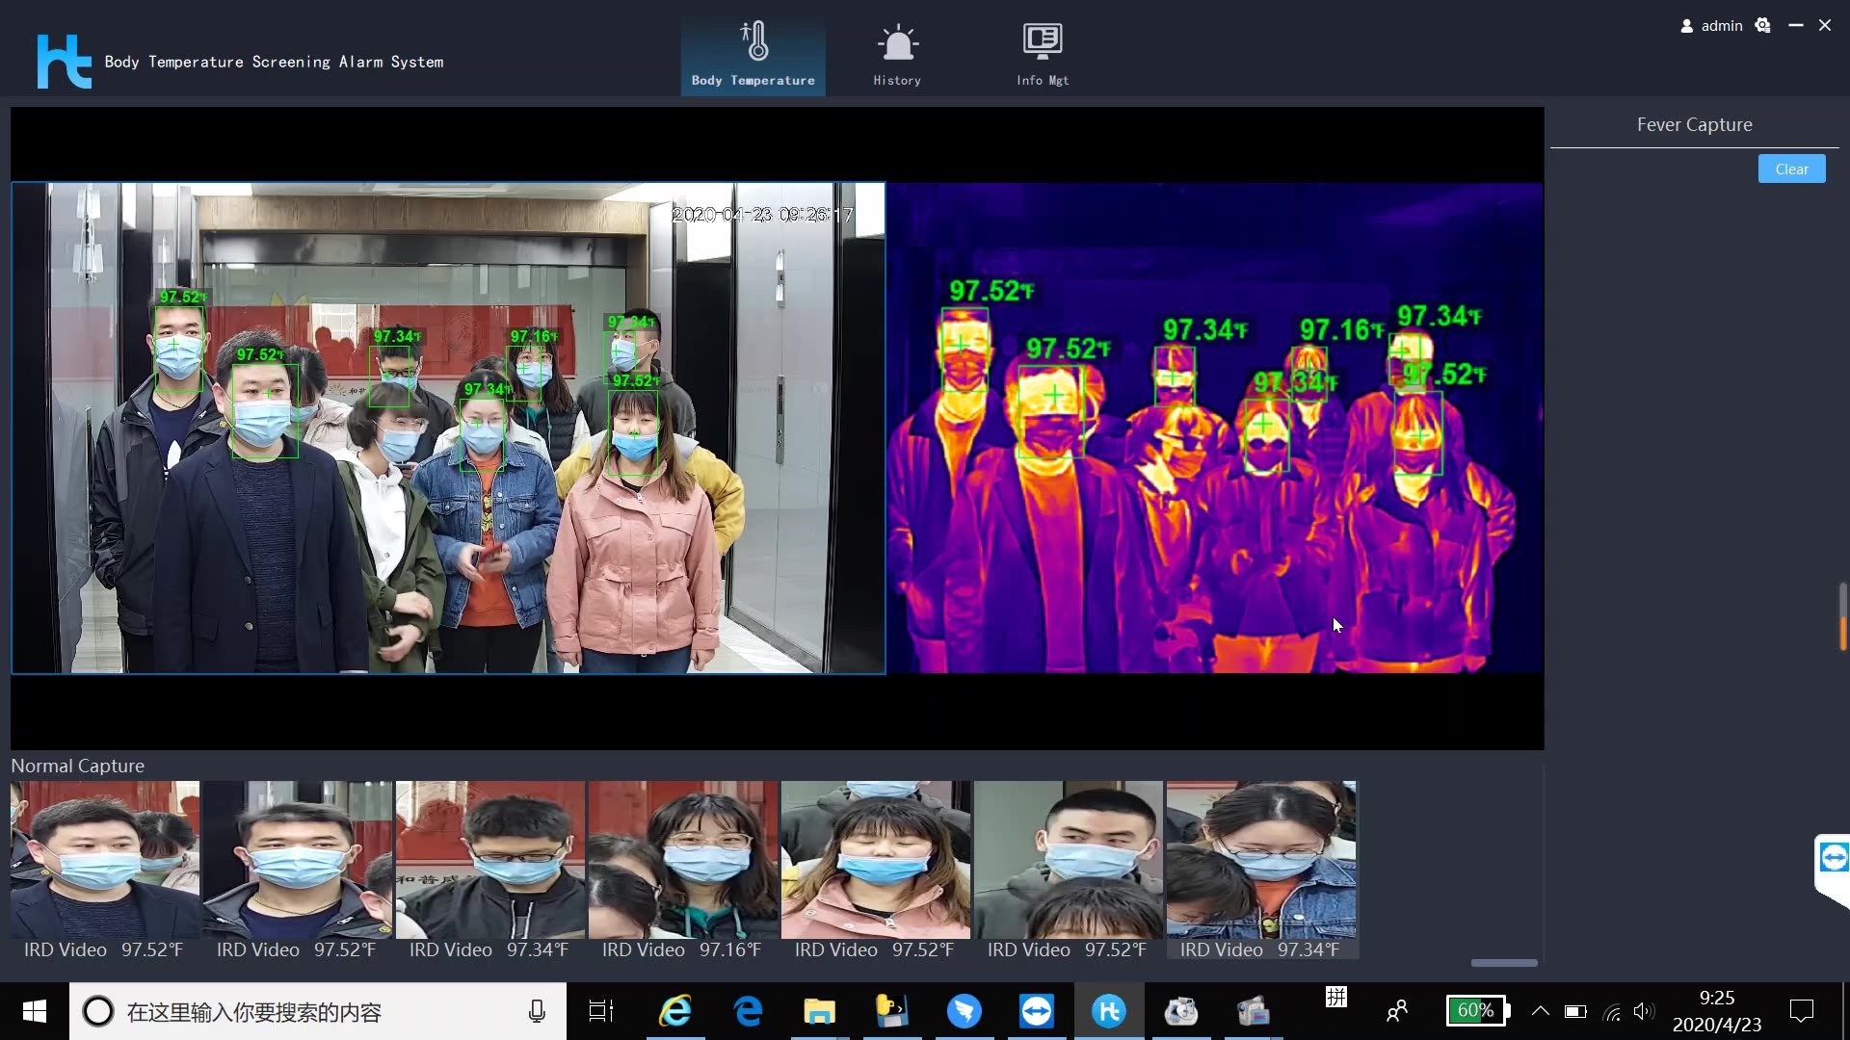Click the third Normal Capture thumbnail
The image size is (1850, 1040).
pyautogui.click(x=489, y=870)
